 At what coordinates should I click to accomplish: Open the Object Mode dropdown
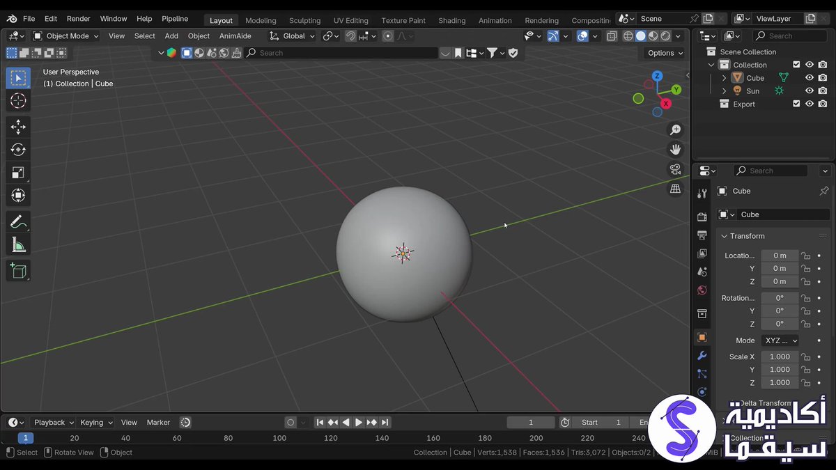66,36
